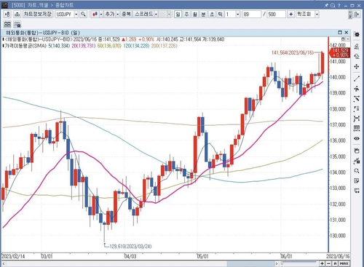Click the horizontal scrollbar thumb under chart
This screenshot has width=364, height=267.
[250, 263]
